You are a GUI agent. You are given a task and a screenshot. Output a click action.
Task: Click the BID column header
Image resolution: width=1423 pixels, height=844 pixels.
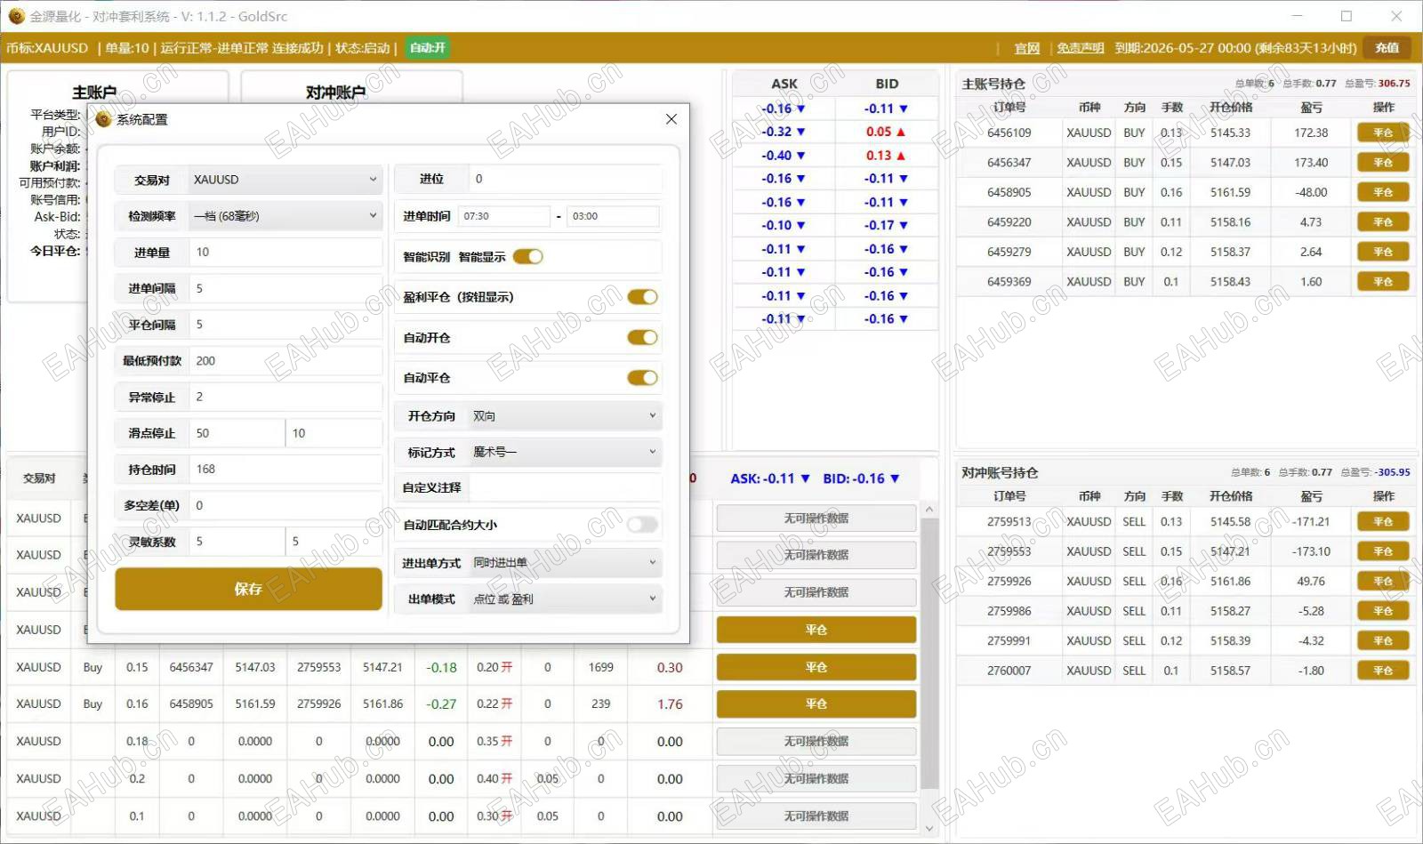pyautogui.click(x=887, y=84)
